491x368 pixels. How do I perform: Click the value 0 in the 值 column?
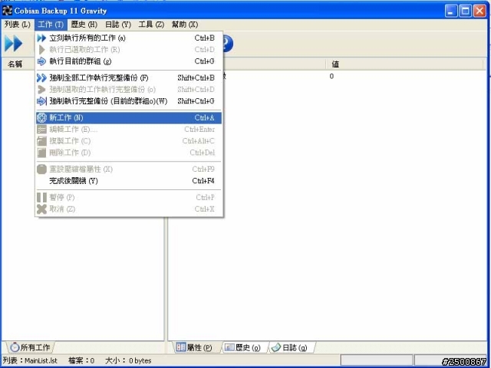tap(331, 77)
